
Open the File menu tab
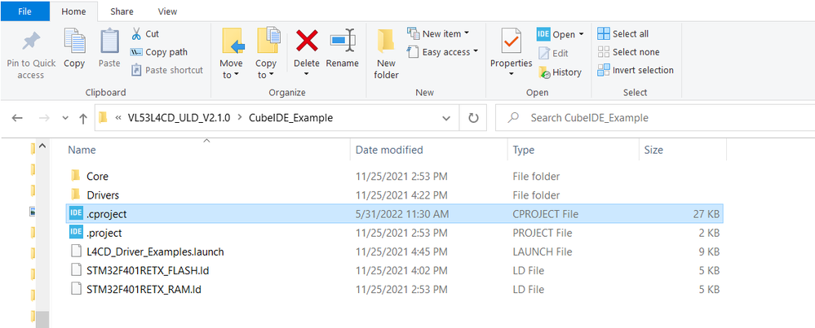[x=24, y=11]
